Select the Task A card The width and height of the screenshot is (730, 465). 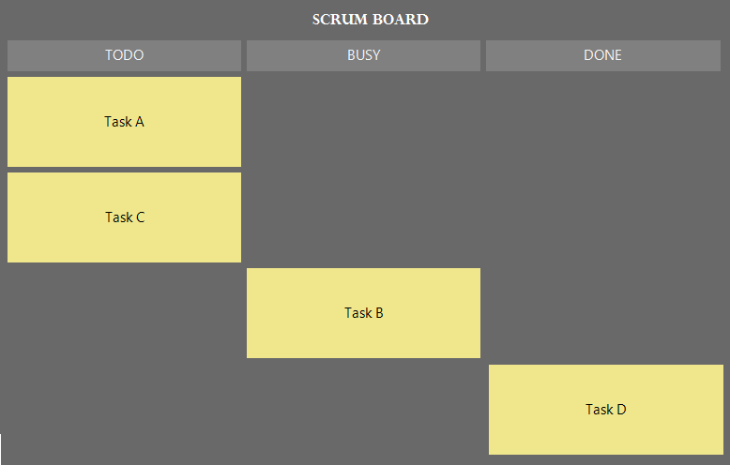(124, 122)
